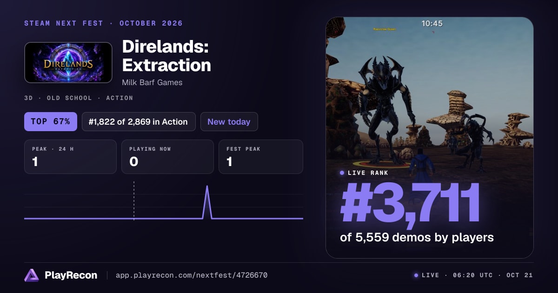Click the #3,711 rank number

click(x=410, y=204)
